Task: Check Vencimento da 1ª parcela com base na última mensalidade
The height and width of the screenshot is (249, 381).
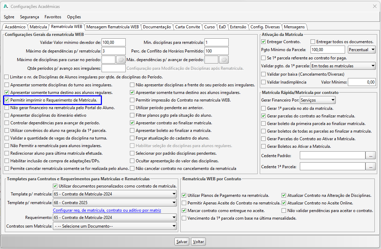Action: 184,218
